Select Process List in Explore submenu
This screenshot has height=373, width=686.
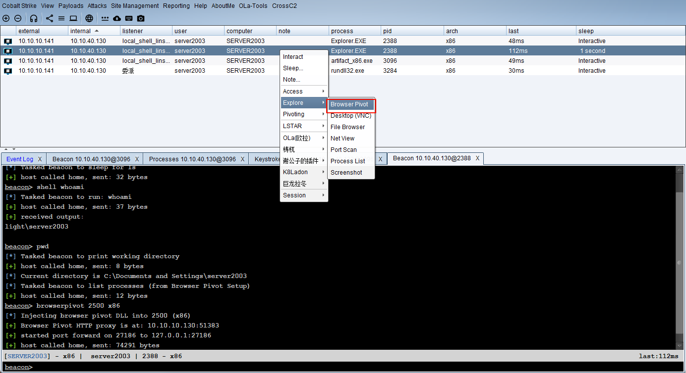351,161
